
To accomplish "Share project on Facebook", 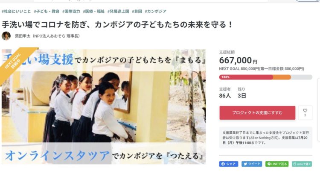I will coord(229,164).
